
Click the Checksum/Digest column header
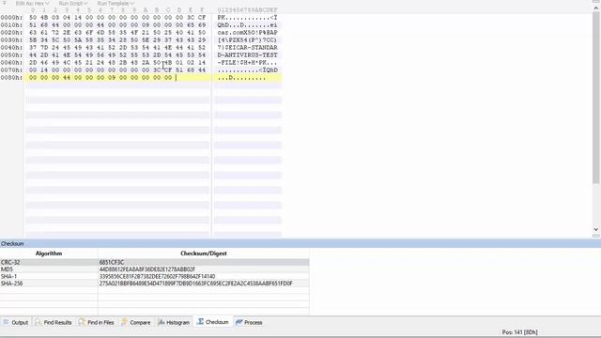[204, 253]
